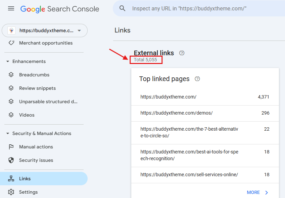Screen dimensions: 285x198
Task: Click the Merchant opportunities tag icon
Action: point(11,43)
